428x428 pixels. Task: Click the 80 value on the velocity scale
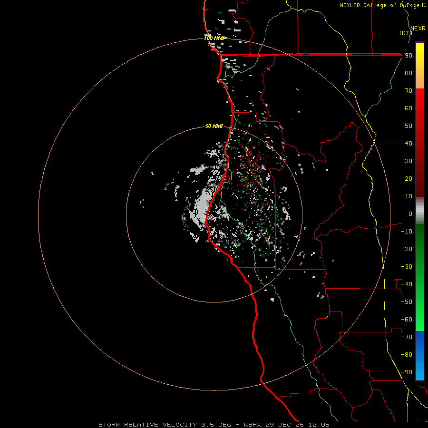coord(409,73)
